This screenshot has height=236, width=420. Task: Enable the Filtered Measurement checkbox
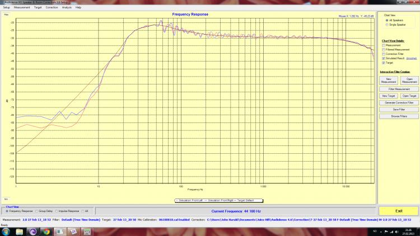(x=384, y=50)
